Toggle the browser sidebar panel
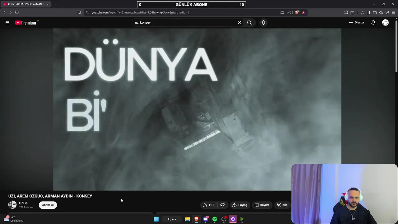 (368, 12)
